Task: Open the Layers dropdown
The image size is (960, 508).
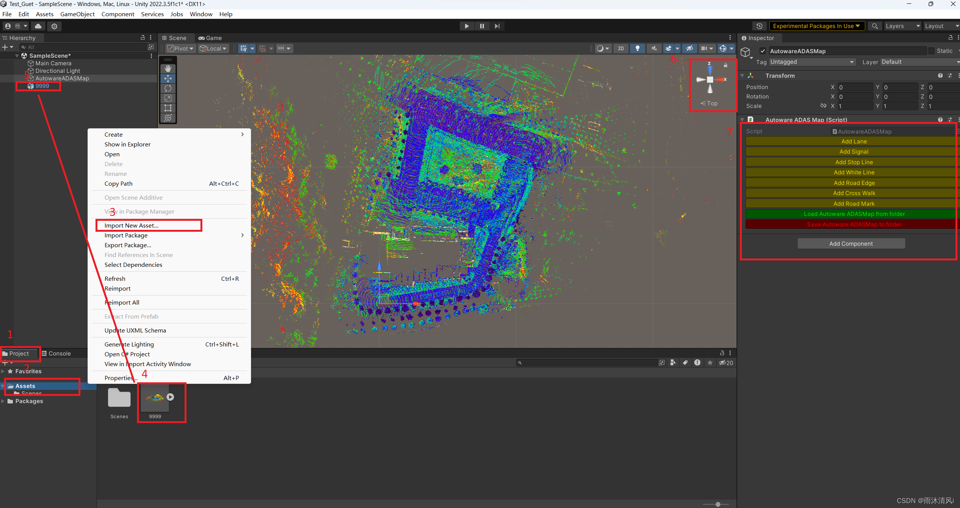Action: coord(902,26)
